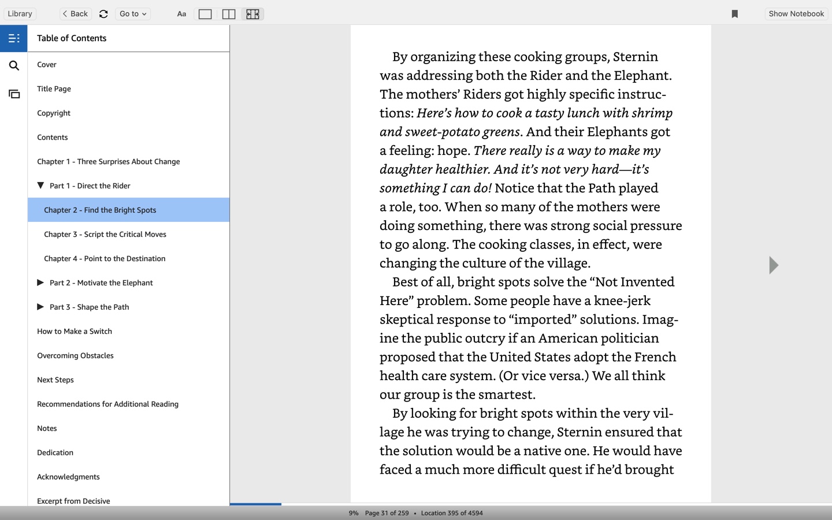The height and width of the screenshot is (520, 832).
Task: Open Chapter 4 - Point to the Destination
Action: (x=128, y=258)
